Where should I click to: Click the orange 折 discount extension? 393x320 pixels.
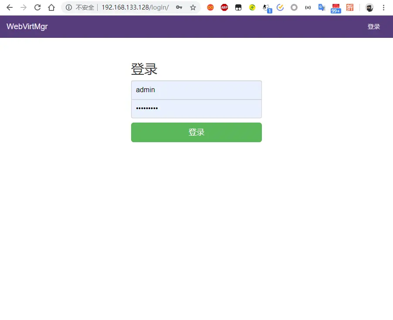[x=349, y=7]
